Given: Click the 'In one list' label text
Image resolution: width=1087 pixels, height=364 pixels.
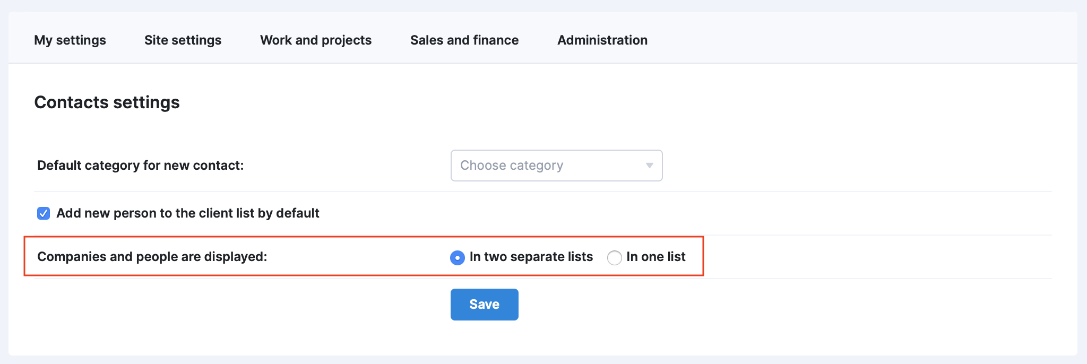Looking at the screenshot, I should click(656, 257).
